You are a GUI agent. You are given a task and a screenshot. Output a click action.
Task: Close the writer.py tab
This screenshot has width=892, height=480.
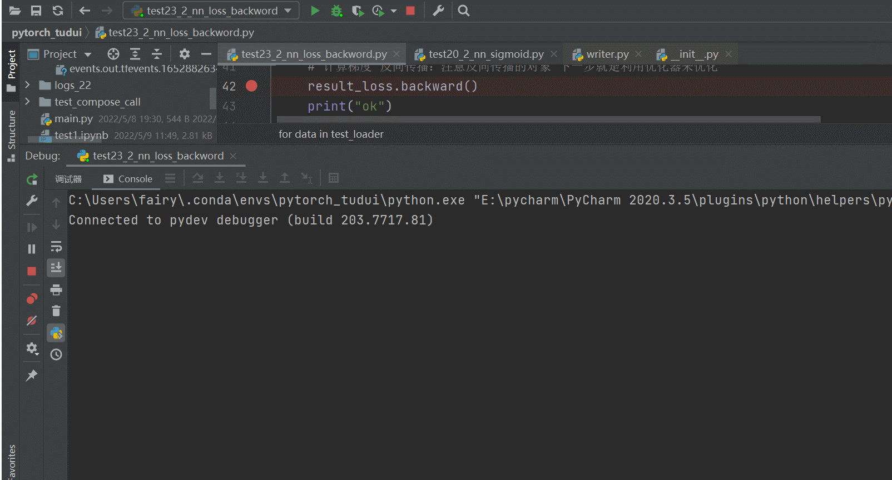pos(638,54)
